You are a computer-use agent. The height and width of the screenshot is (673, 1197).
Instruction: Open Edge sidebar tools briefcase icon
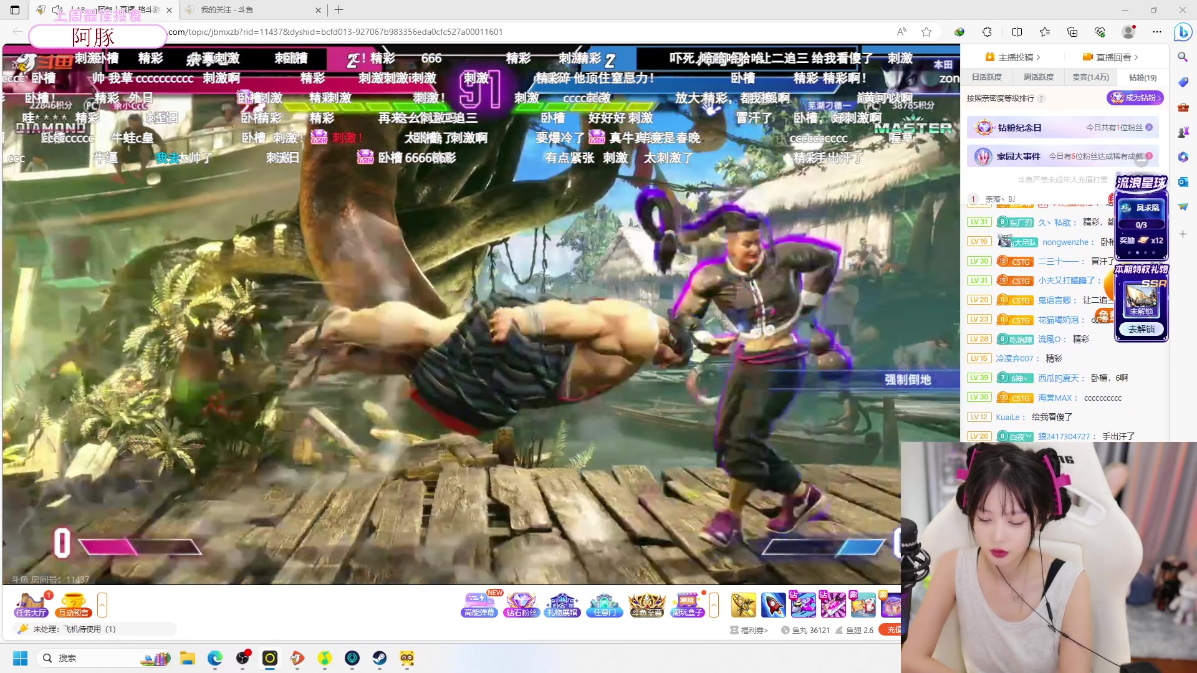tap(1183, 107)
